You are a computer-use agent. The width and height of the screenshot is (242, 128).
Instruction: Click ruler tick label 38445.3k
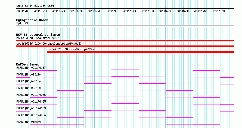click(x=165, y=11)
